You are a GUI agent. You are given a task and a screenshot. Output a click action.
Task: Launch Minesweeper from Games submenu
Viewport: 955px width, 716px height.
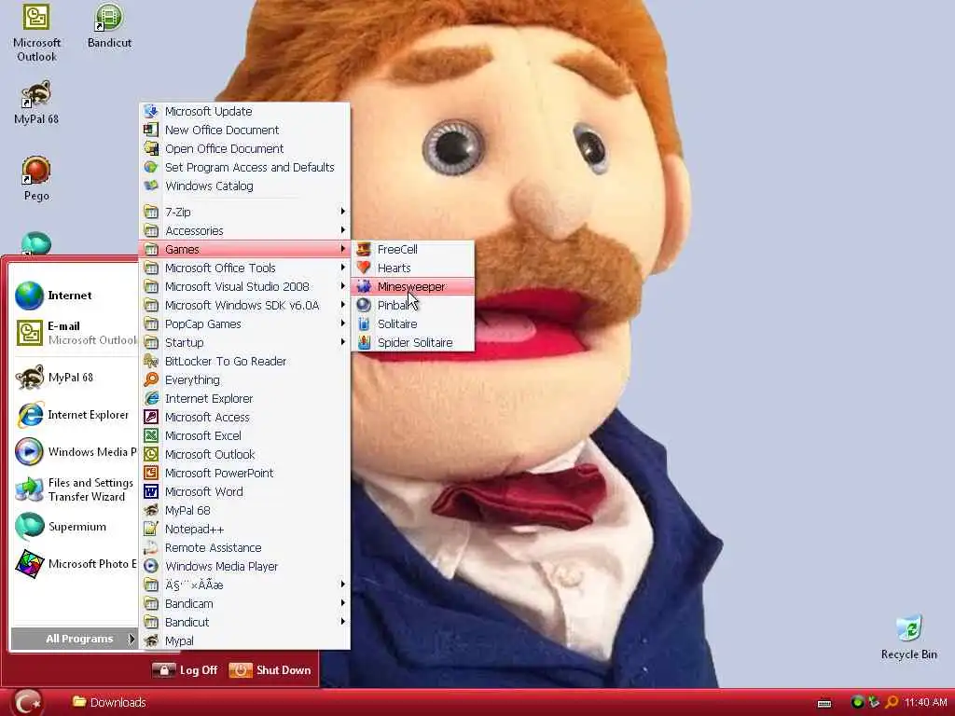tap(413, 287)
